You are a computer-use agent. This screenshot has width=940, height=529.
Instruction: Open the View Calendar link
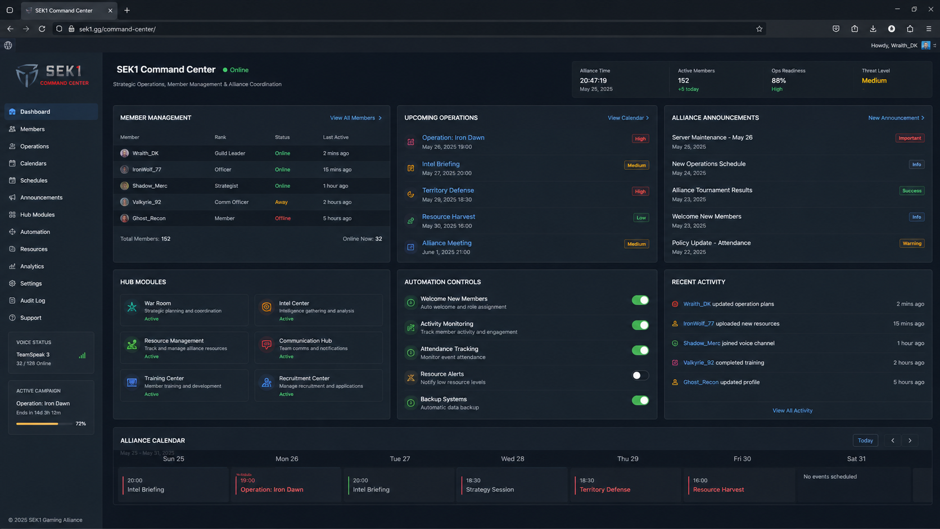[x=628, y=118]
